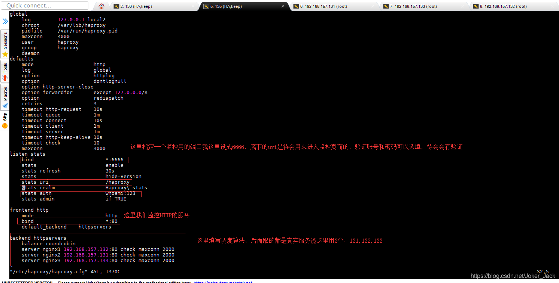This screenshot has height=283, width=559.
Task: Click the 'chroot /var/lib/haproxy' line
Action: tap(64, 25)
